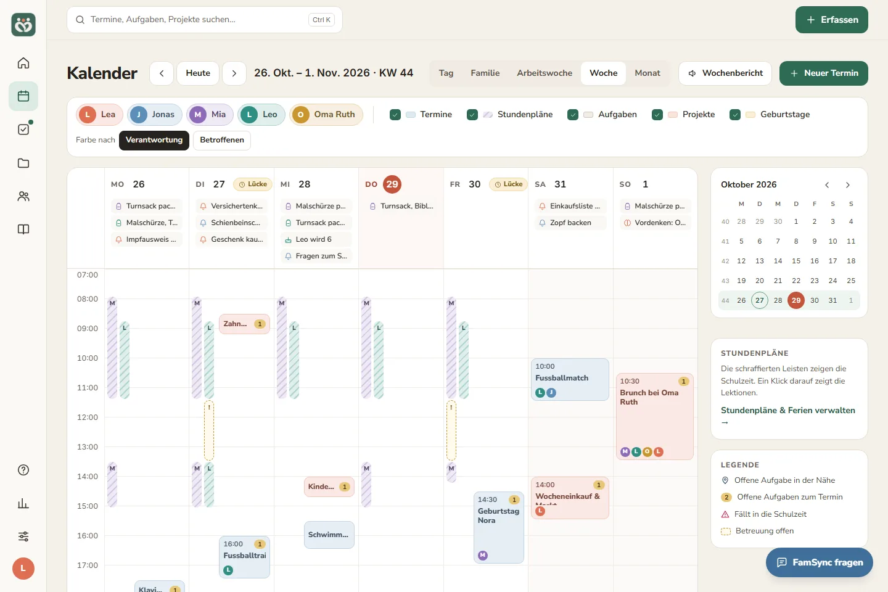Screen dimensions: 888x592
Task: Switch to the Arbeitswoche view tab
Action: tap(545, 73)
